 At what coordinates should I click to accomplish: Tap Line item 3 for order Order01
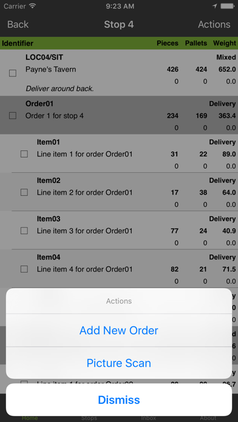click(x=84, y=231)
